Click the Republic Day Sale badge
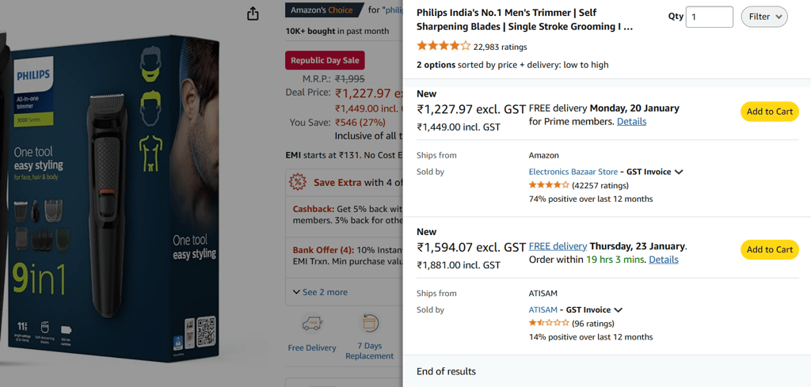The width and height of the screenshot is (811, 387). tap(325, 60)
